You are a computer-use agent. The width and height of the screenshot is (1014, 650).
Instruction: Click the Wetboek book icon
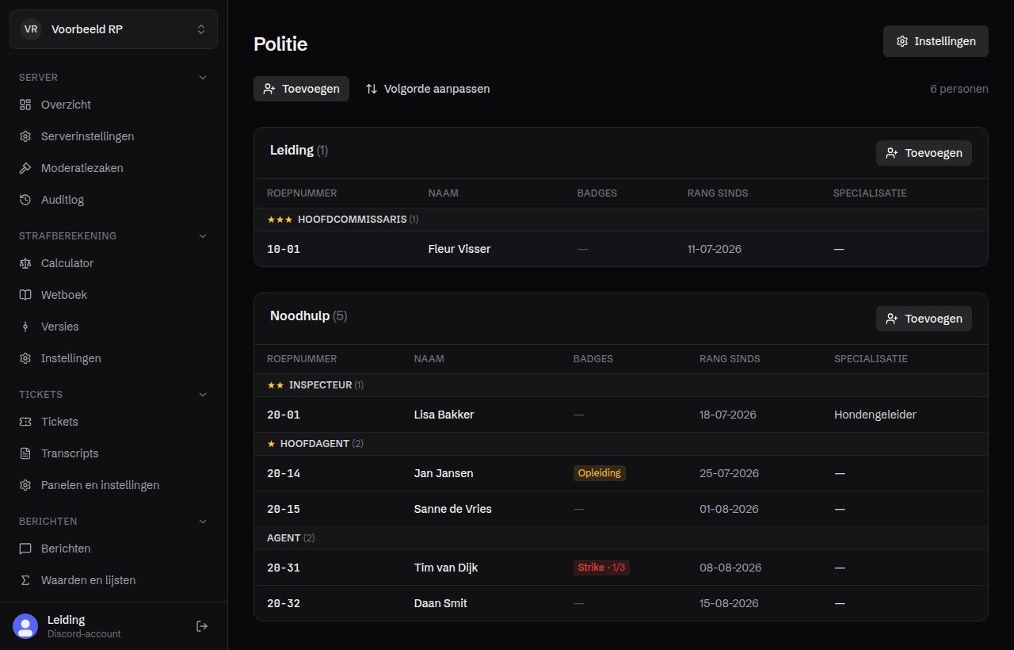pos(25,295)
